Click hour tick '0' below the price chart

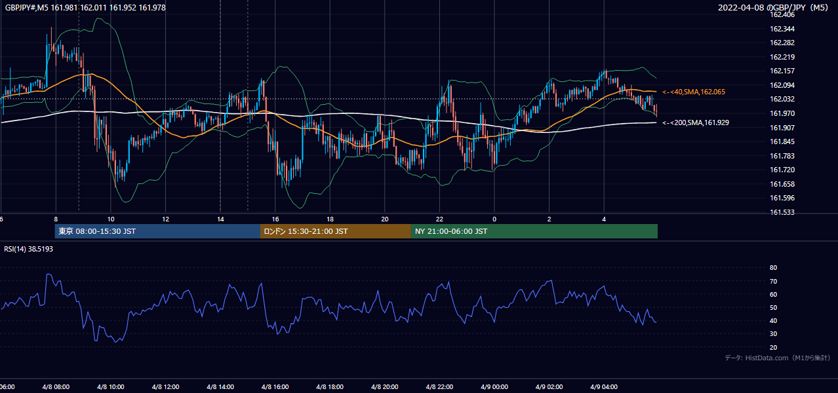click(x=494, y=219)
